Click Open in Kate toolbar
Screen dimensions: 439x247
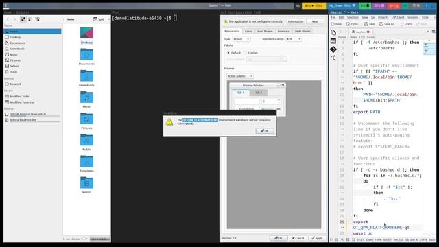pyautogui.click(x=352, y=24)
